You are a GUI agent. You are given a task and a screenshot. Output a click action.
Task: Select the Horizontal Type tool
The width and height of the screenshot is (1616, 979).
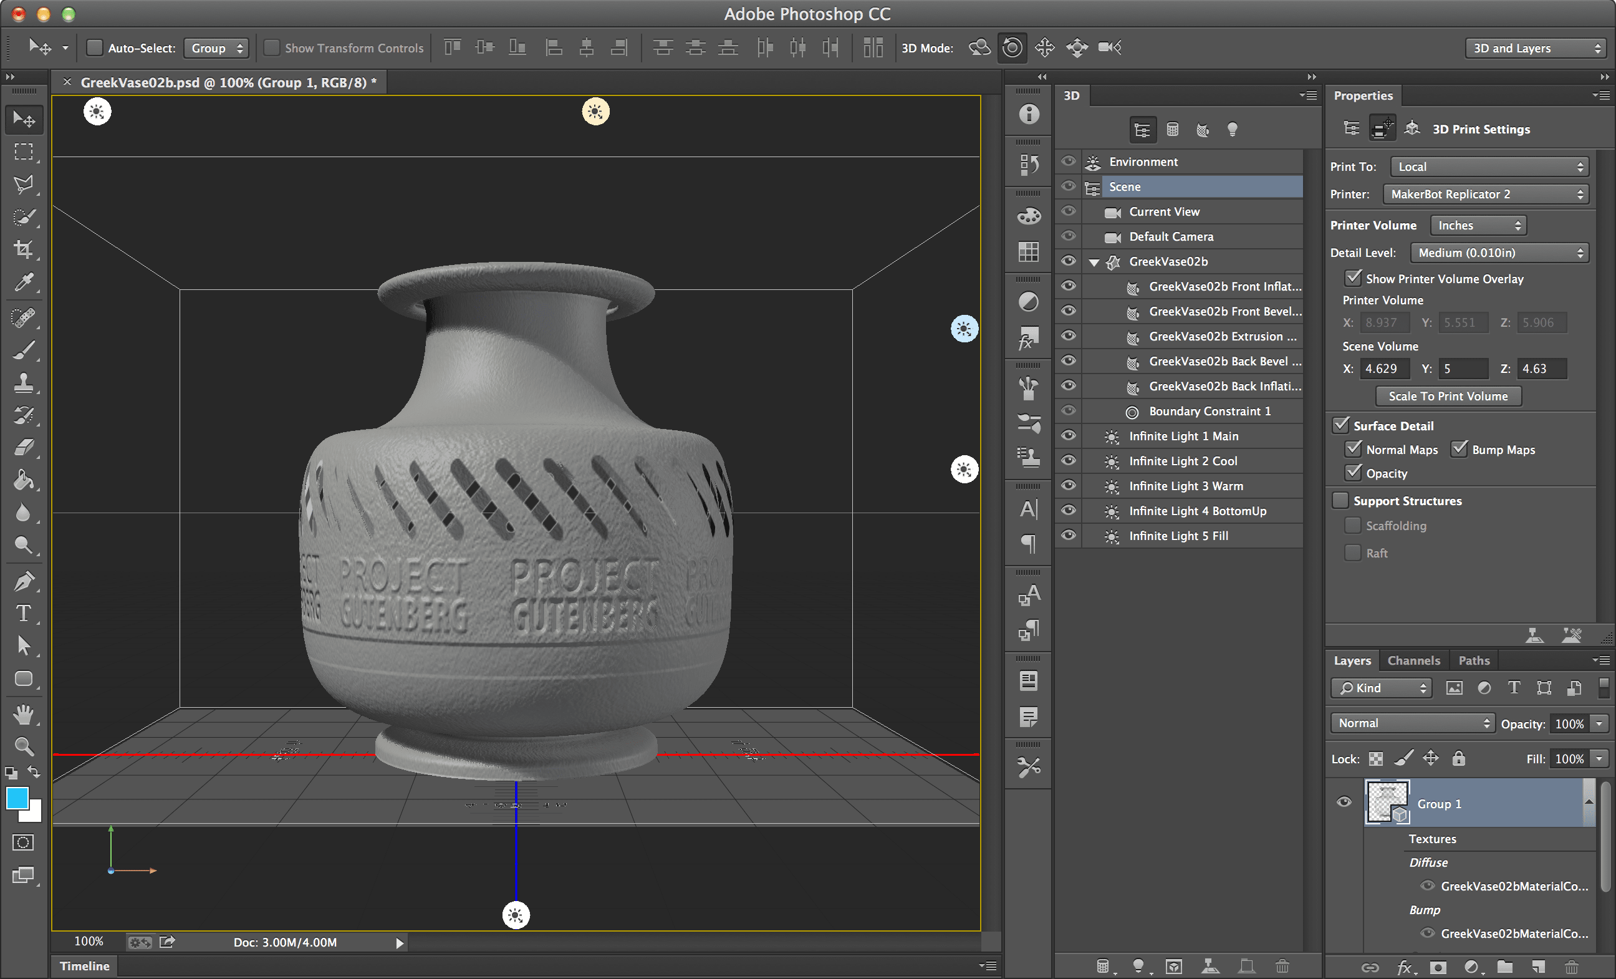coord(24,613)
